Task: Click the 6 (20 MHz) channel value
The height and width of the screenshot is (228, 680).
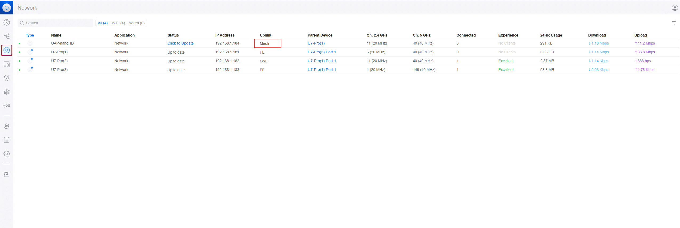Action: tap(376, 52)
